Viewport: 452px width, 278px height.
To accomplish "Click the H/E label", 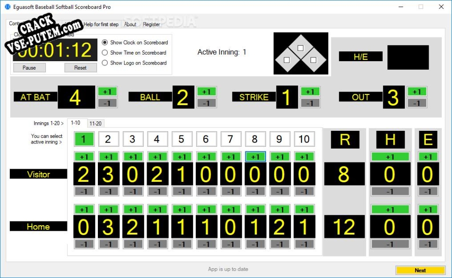I will [x=361, y=57].
